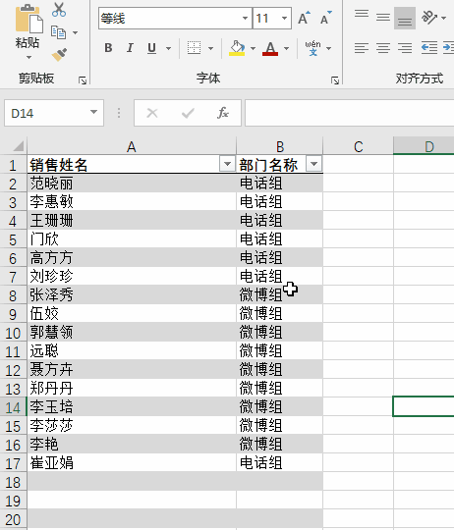This screenshot has width=454, height=530.
Task: Select cell containing 聂方卉
Action: [132, 369]
